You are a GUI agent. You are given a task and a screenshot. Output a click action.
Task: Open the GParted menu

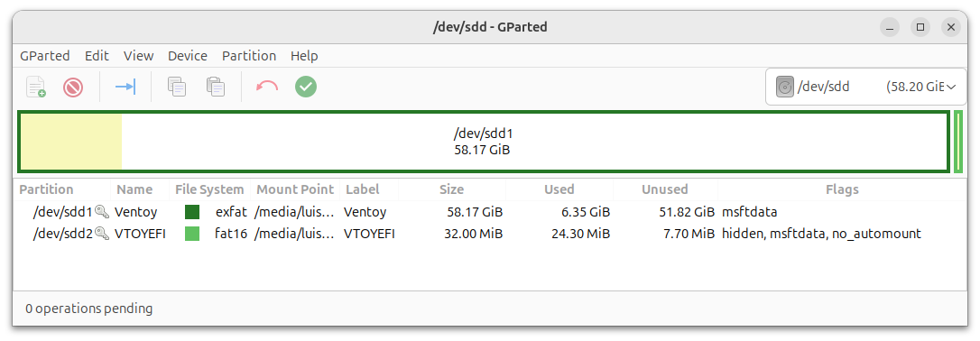click(45, 56)
